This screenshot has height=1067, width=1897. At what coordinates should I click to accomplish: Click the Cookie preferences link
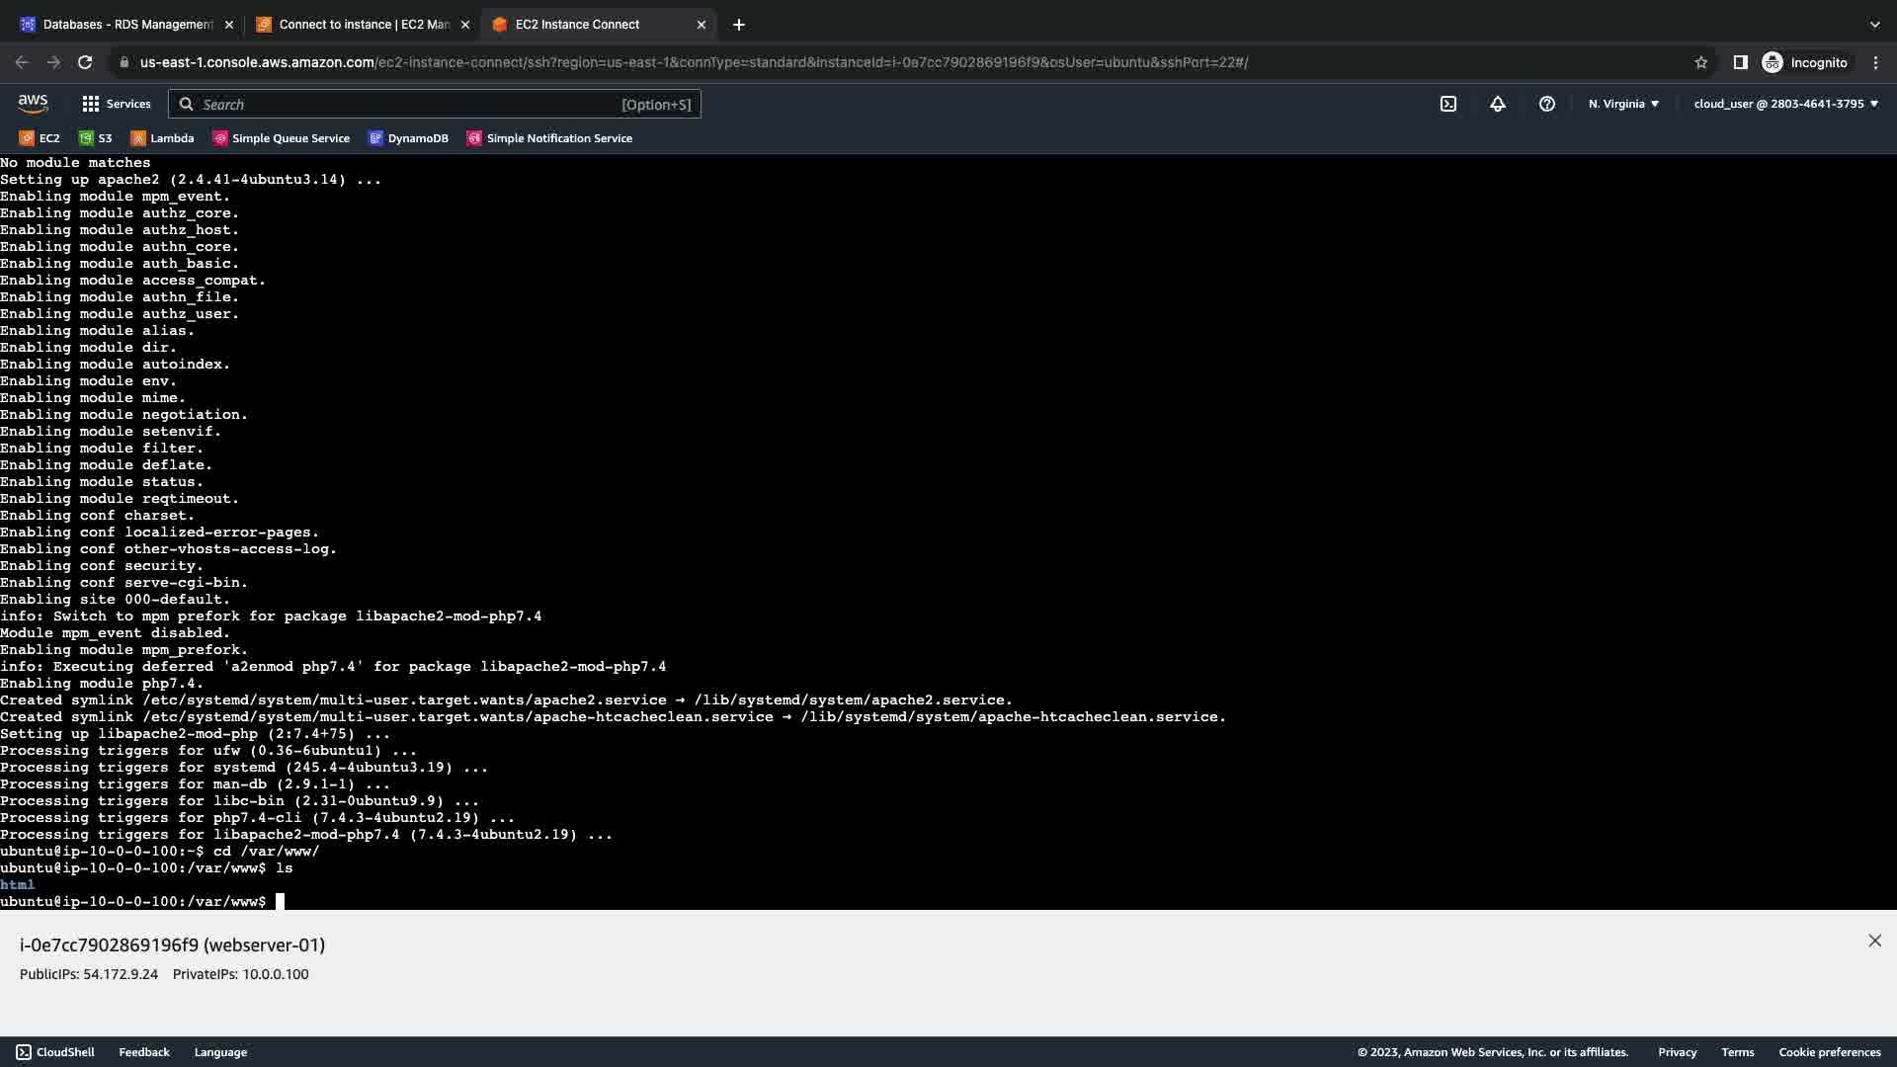[1829, 1052]
